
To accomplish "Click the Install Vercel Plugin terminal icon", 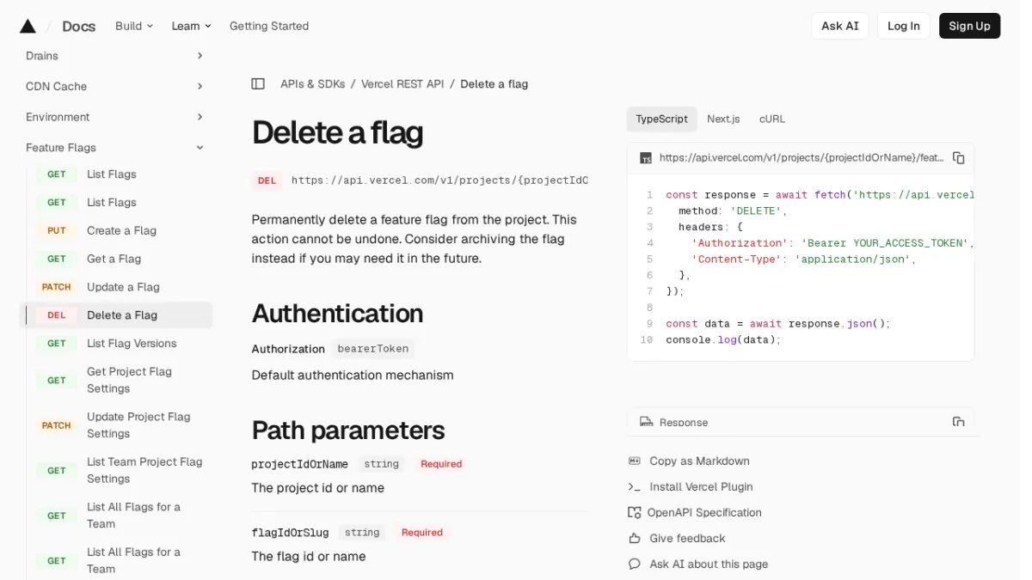I will (635, 487).
